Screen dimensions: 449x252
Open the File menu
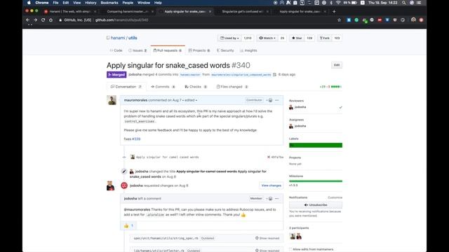click(x=55, y=3)
